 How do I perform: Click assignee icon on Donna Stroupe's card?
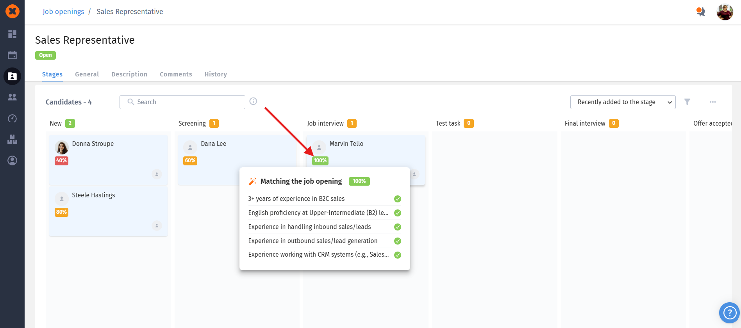[157, 174]
